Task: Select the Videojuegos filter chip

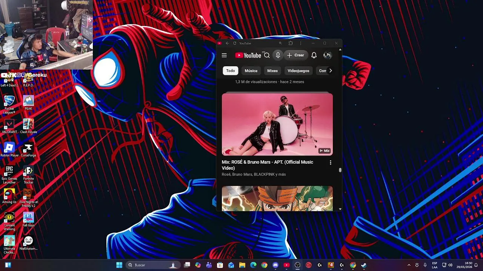Action: [x=298, y=71]
